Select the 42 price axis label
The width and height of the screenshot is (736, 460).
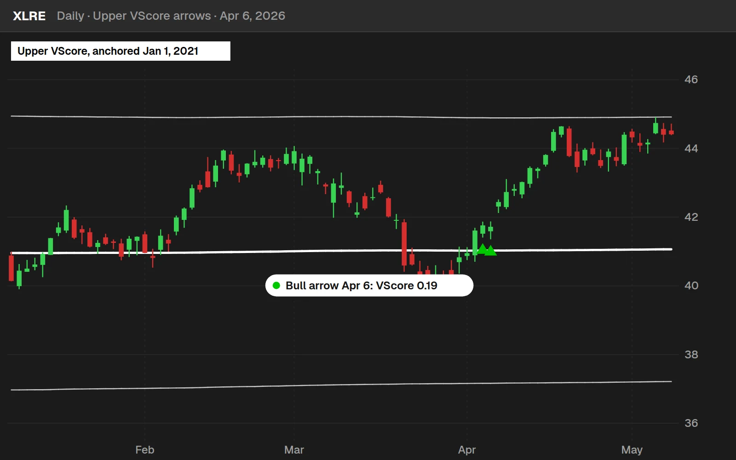point(691,217)
